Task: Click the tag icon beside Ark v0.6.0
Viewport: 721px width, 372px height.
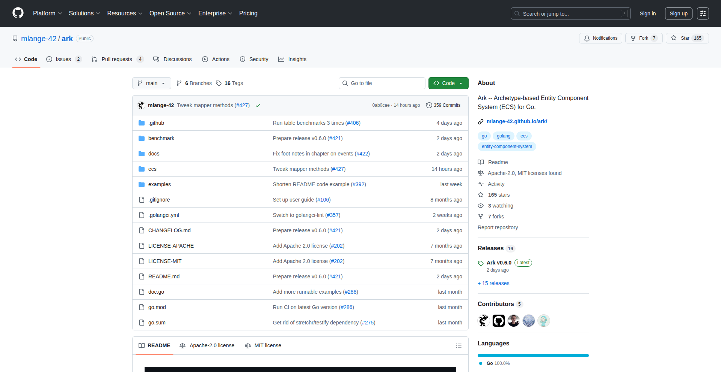Action: (x=481, y=263)
